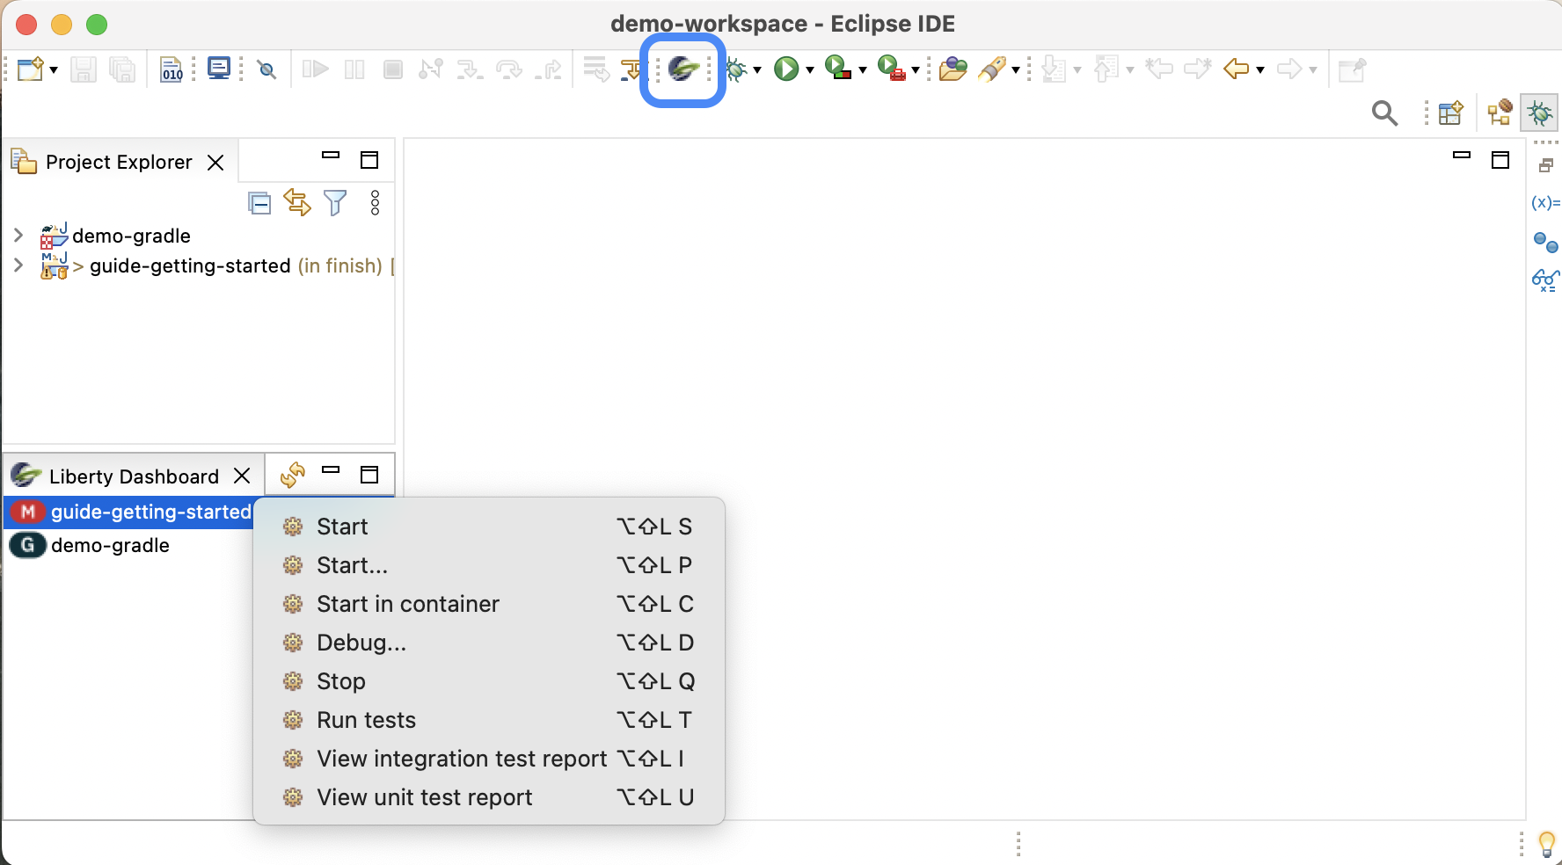The image size is (1562, 865).
Task: Click the Step Over icon
Action: (508, 69)
